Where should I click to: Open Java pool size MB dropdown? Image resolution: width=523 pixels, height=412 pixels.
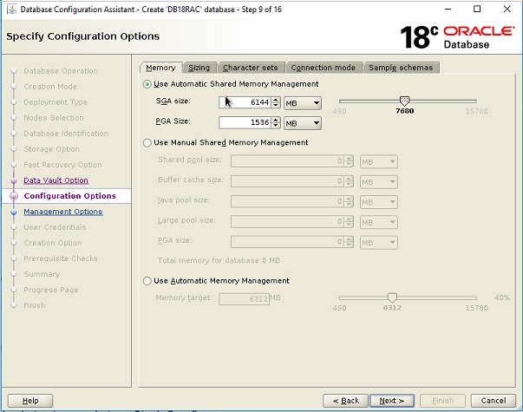click(378, 202)
